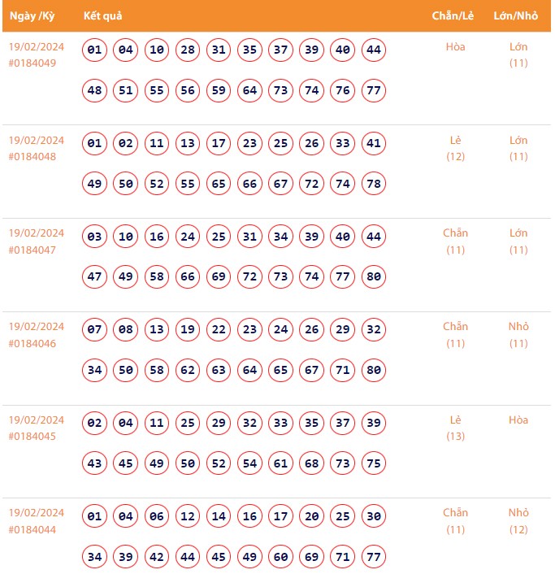Click number ball 47 in draw #0184047
555x587 pixels.
[95, 277]
